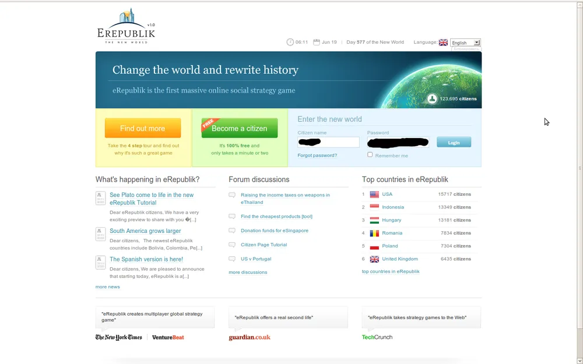This screenshot has height=364, width=583.
Task: Click speech bubble icon for Citizen Page Tutorial
Action: click(x=232, y=245)
